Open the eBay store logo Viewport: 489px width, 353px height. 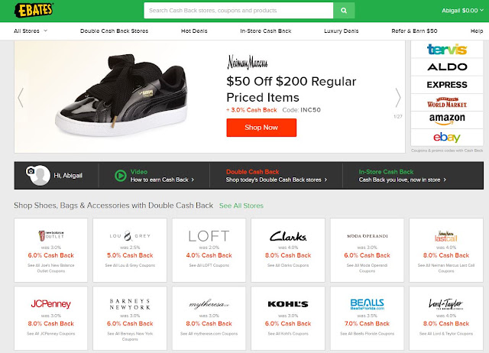(x=447, y=138)
